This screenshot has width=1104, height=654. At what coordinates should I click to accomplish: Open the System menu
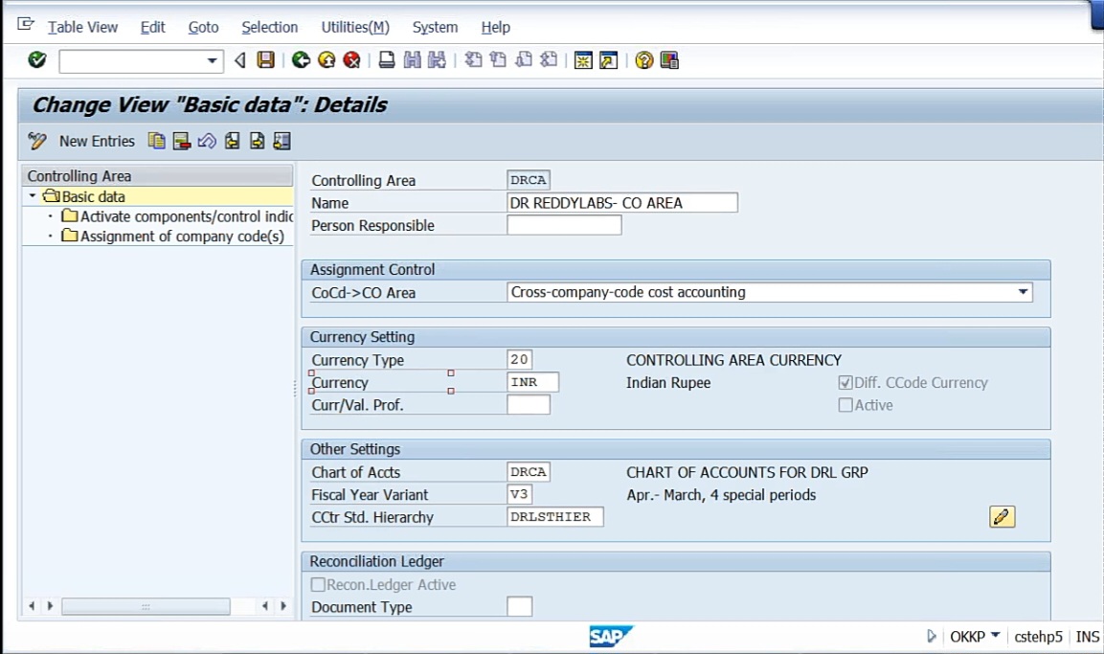435,27
